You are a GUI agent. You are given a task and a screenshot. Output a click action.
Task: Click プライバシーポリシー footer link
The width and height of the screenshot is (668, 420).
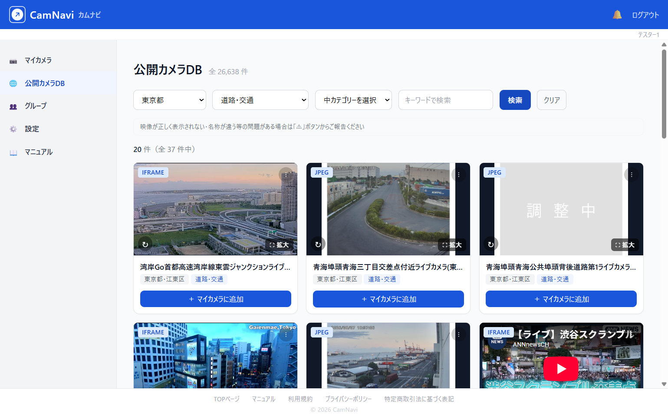point(349,399)
